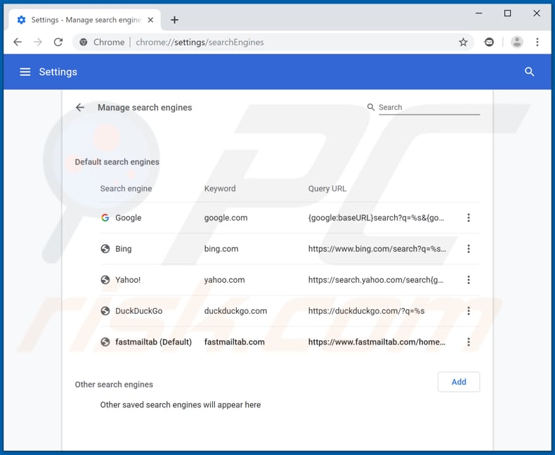Click the globe icon beside Bing
This screenshot has width=555, height=455.
(105, 249)
